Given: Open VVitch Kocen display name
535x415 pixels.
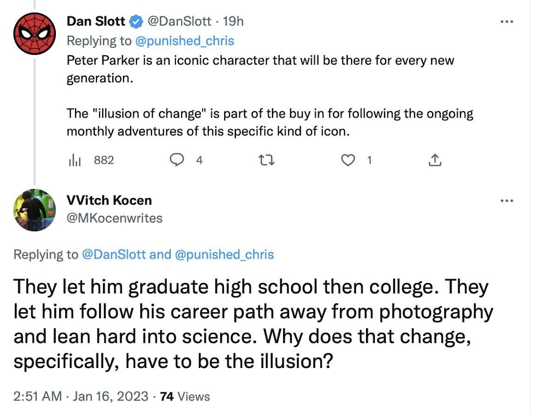Looking at the screenshot, I should 109,201.
